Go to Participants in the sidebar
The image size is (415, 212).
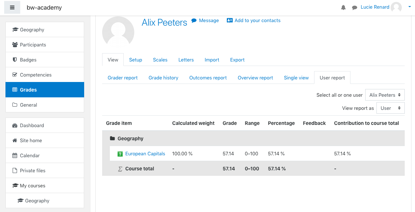(33, 45)
